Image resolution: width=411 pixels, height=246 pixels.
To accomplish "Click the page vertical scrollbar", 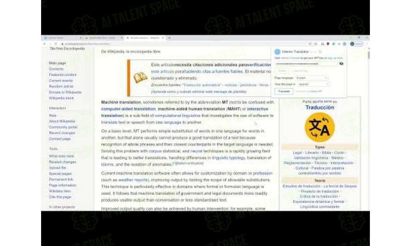I will pos(369,55).
